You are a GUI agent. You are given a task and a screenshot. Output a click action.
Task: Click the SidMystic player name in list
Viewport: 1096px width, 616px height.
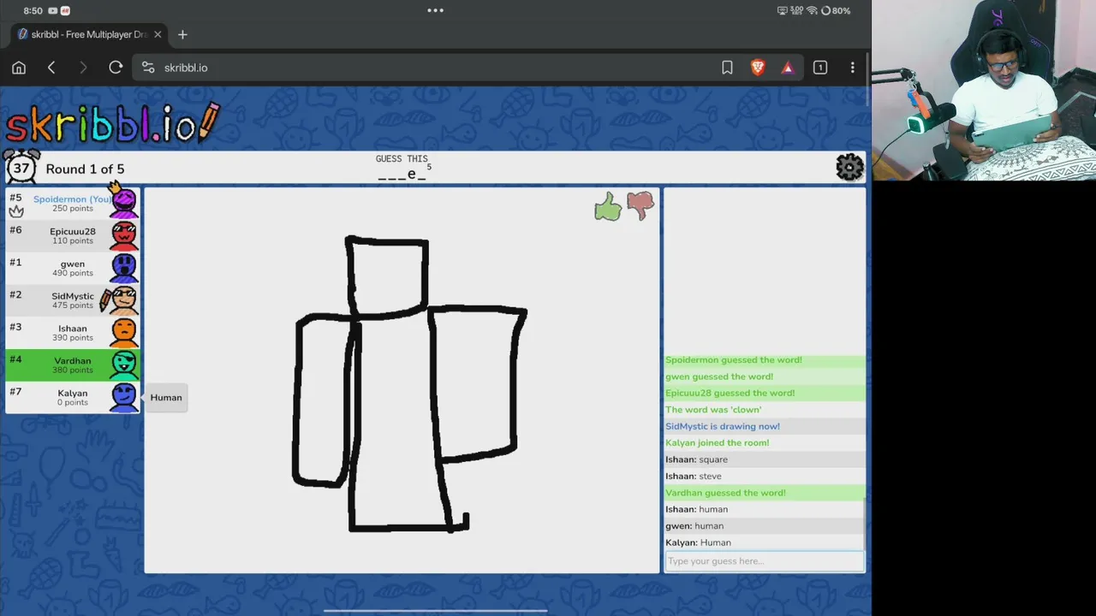point(73,297)
